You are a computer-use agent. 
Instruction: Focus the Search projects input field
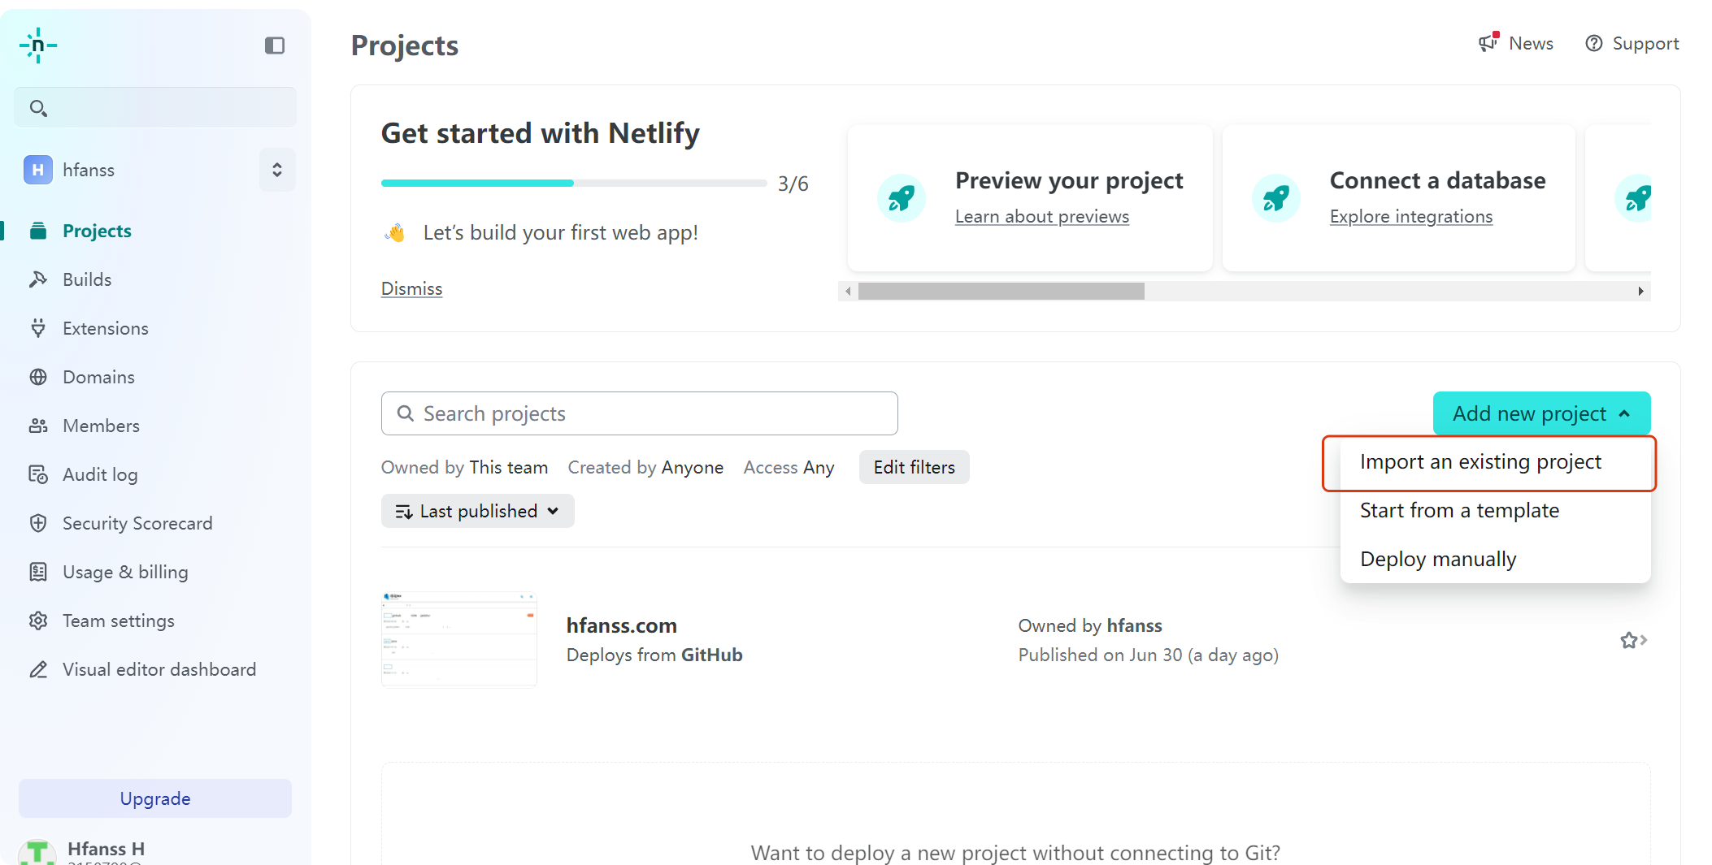[640, 413]
